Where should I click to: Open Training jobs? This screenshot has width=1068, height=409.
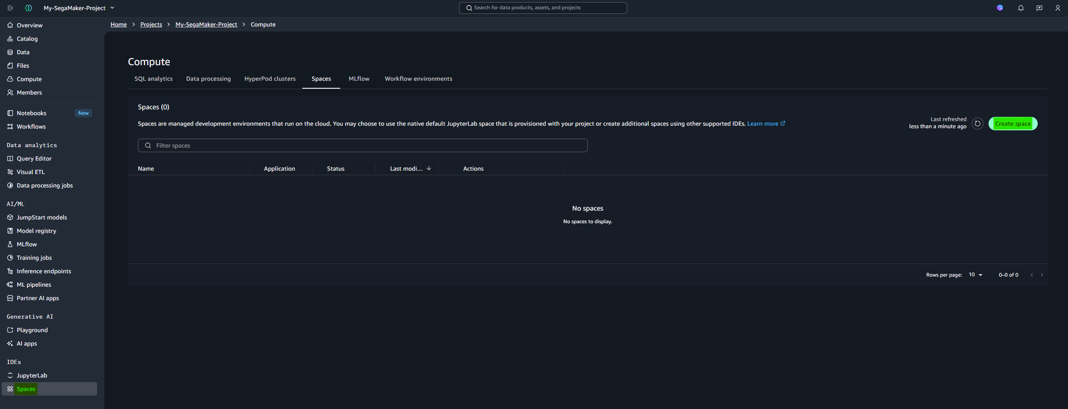click(x=50, y=258)
